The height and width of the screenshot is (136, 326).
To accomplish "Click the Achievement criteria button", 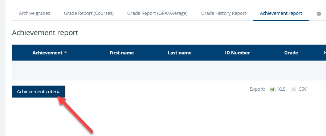I will pos(39,91).
